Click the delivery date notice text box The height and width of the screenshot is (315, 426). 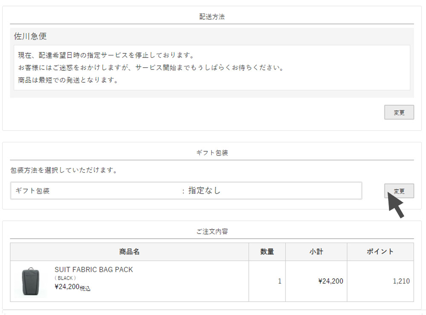coord(212,68)
